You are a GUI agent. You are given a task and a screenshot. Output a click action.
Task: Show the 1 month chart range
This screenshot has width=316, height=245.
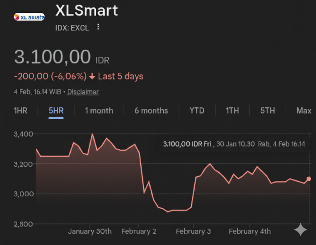coord(99,110)
